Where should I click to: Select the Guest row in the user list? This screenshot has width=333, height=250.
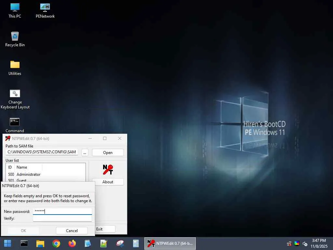point(46,180)
